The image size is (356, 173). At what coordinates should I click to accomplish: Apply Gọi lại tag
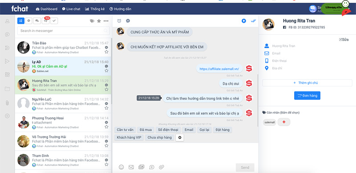(x=204, y=130)
